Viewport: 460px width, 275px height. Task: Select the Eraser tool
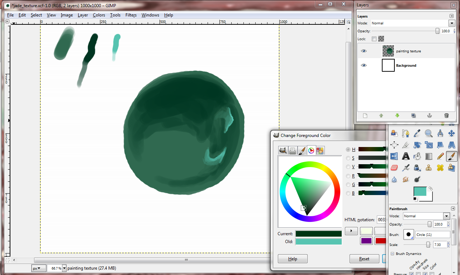pyautogui.click(x=394, y=168)
